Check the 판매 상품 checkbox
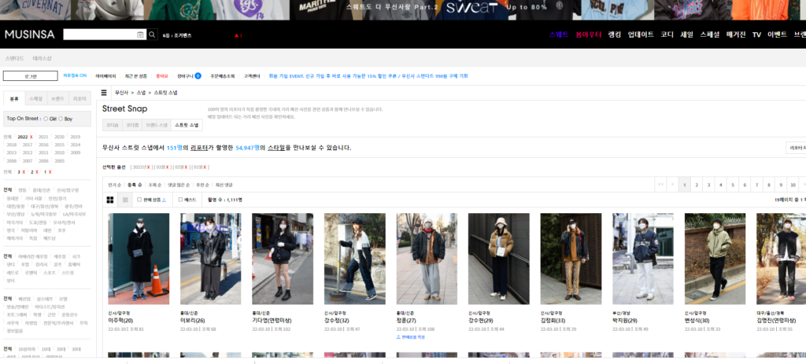The height and width of the screenshot is (364, 806). [x=139, y=200]
